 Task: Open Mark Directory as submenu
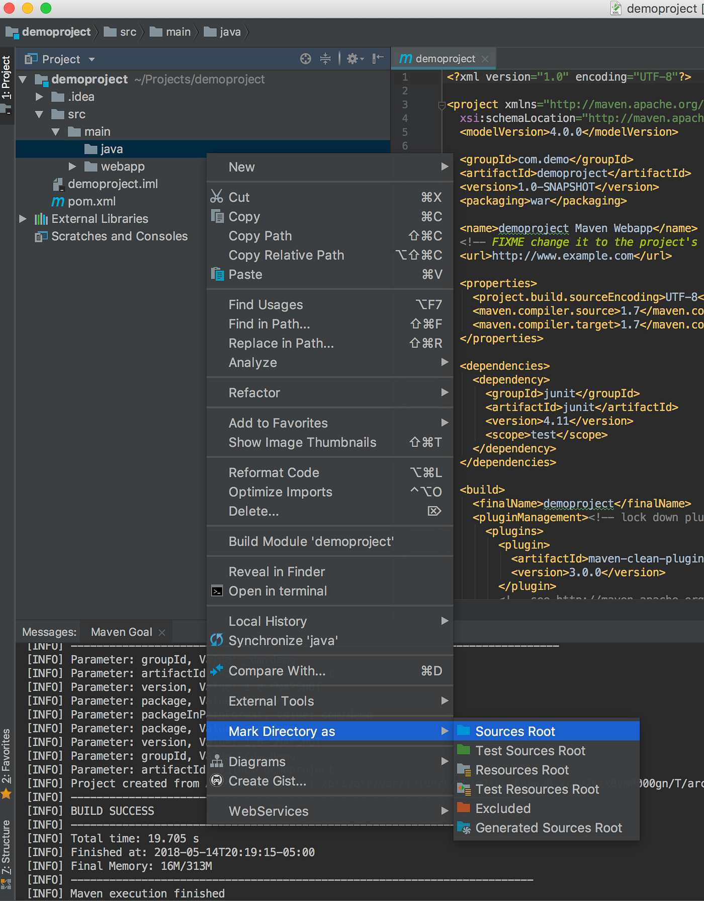pos(330,731)
